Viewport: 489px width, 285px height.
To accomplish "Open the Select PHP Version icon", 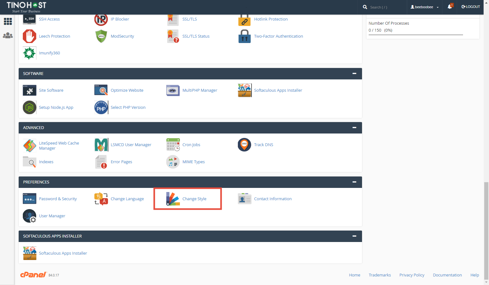I will [x=101, y=108].
